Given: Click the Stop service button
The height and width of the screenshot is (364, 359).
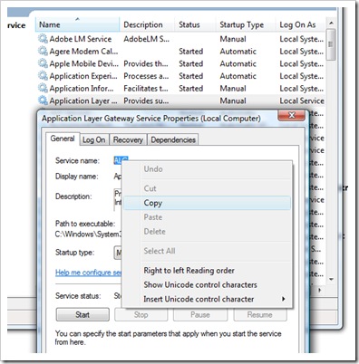Looking at the screenshot, I should click(141, 315).
